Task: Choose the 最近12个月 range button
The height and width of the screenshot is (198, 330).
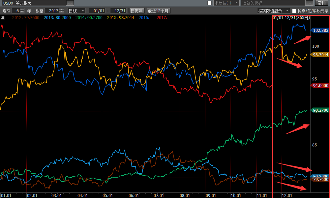Action: pos(158,11)
